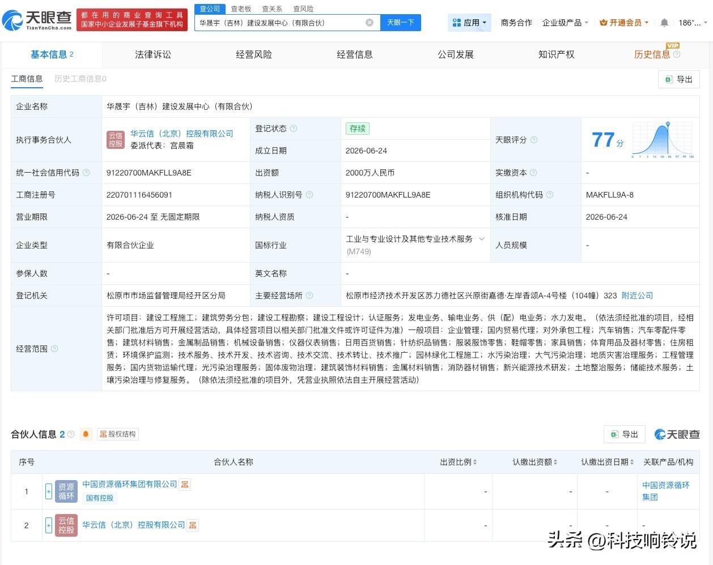
Task: Open 华云信（北京）控股有限公司 link in partner table
Action: coord(134,525)
